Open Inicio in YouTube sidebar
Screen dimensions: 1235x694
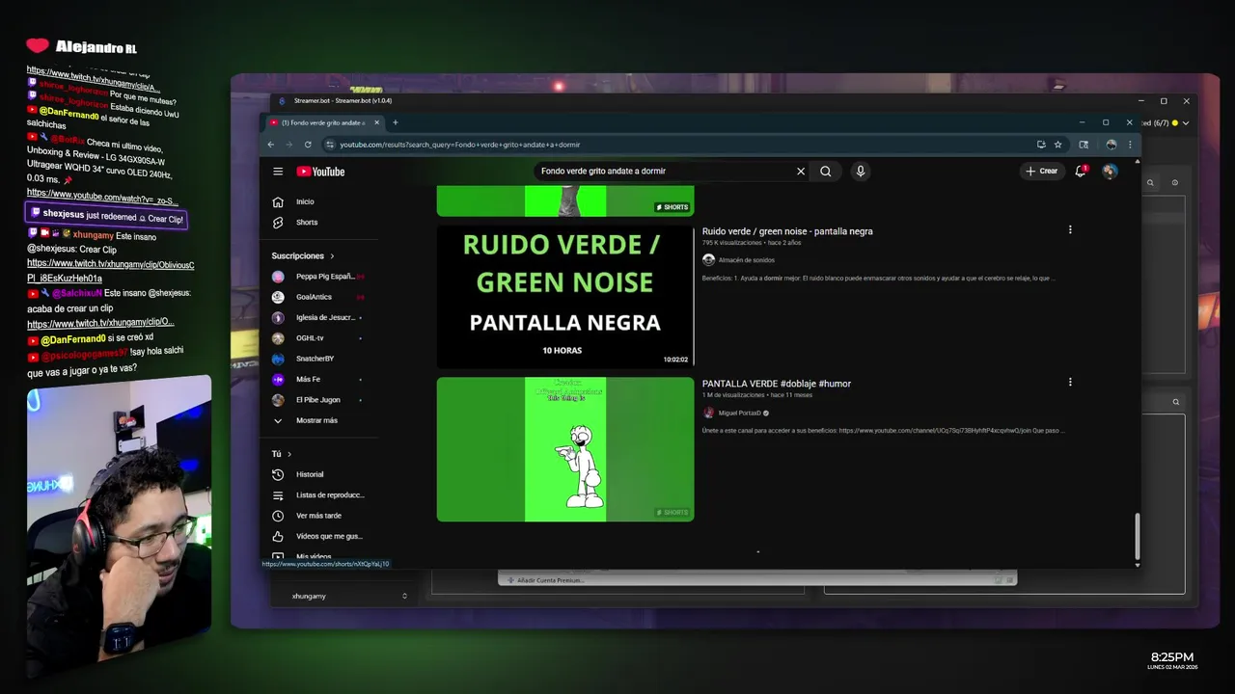318,201
